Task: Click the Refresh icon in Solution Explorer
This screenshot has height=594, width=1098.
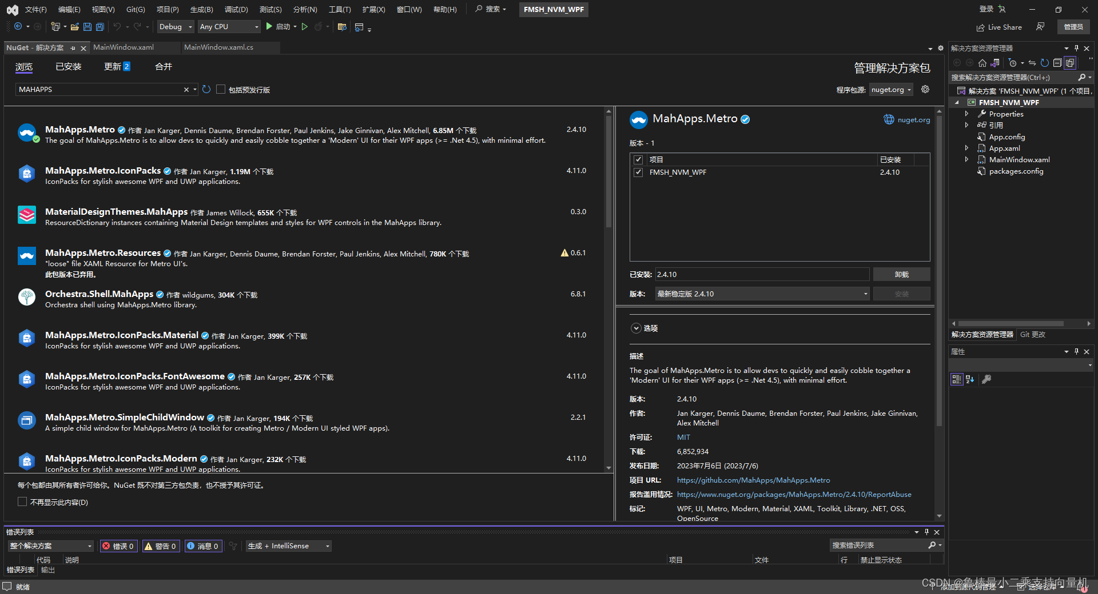Action: 1045,63
